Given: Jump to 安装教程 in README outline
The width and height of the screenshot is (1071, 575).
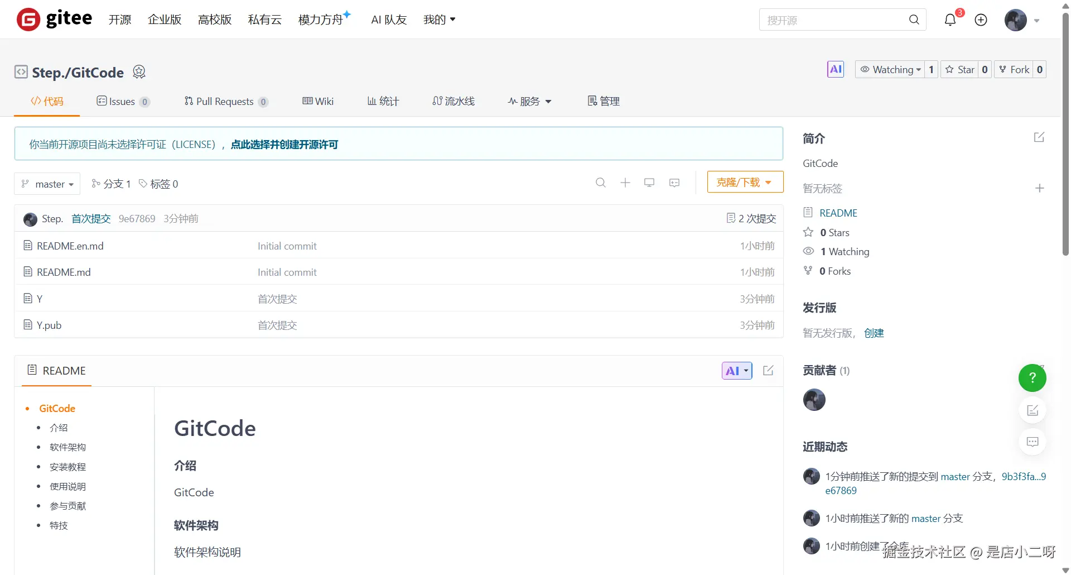Looking at the screenshot, I should click(67, 467).
